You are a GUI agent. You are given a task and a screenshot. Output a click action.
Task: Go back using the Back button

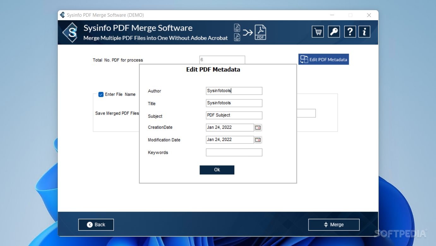pos(96,225)
